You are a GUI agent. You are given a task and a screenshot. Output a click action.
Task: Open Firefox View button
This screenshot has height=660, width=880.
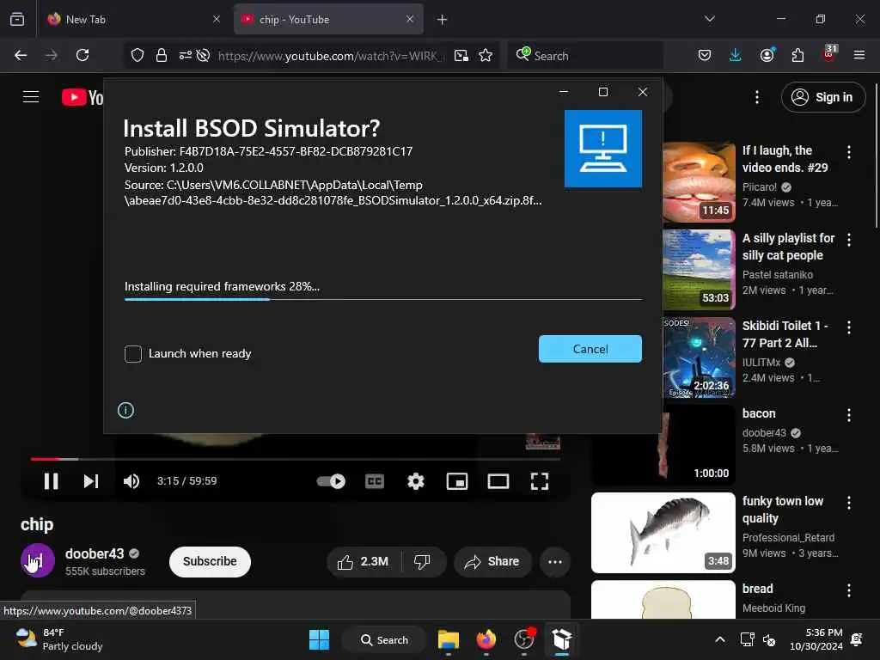click(x=17, y=19)
